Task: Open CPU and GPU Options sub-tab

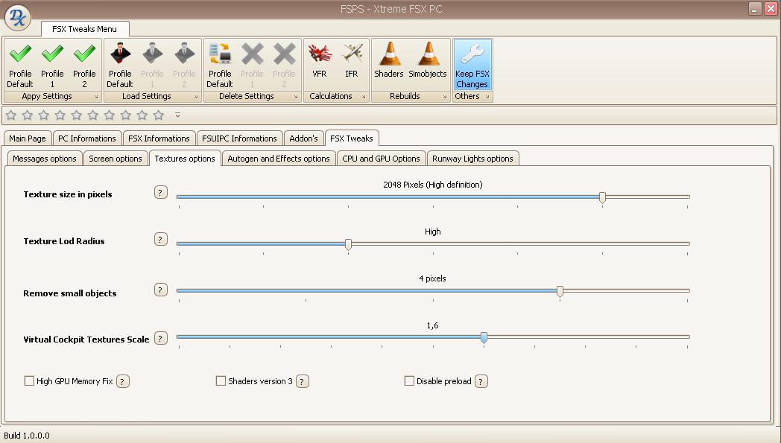Action: coord(381,159)
